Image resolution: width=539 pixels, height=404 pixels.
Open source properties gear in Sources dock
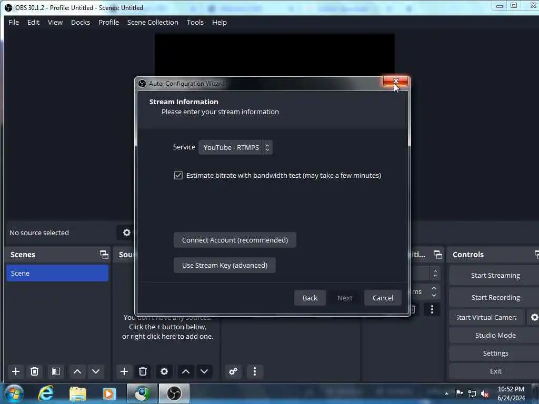(x=164, y=371)
